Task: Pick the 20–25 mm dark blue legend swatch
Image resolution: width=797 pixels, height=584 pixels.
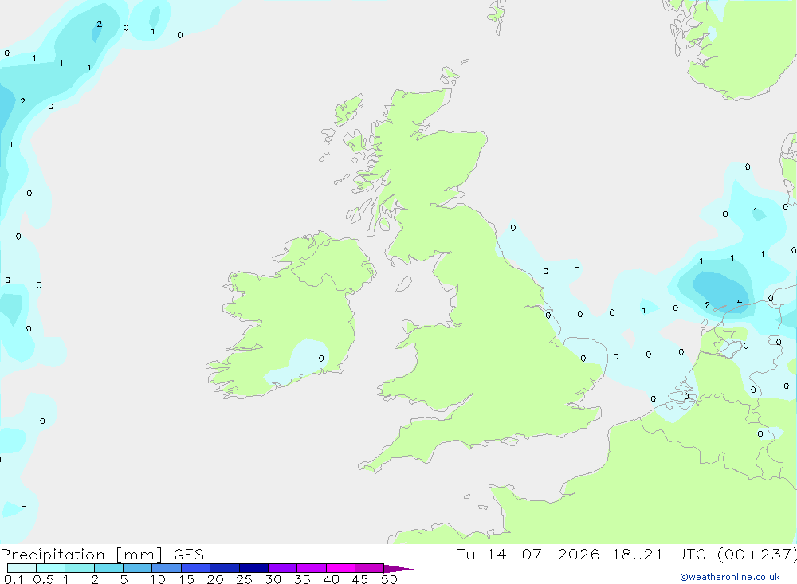Action: pos(224,568)
